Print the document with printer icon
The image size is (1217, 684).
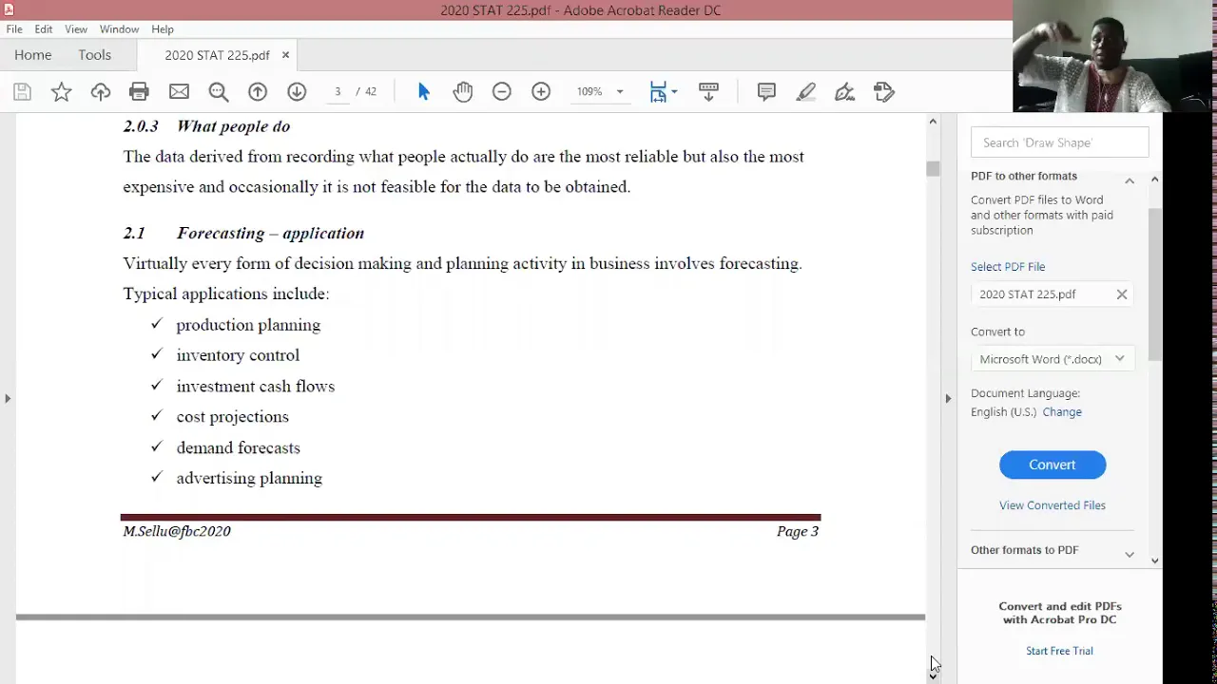(139, 92)
